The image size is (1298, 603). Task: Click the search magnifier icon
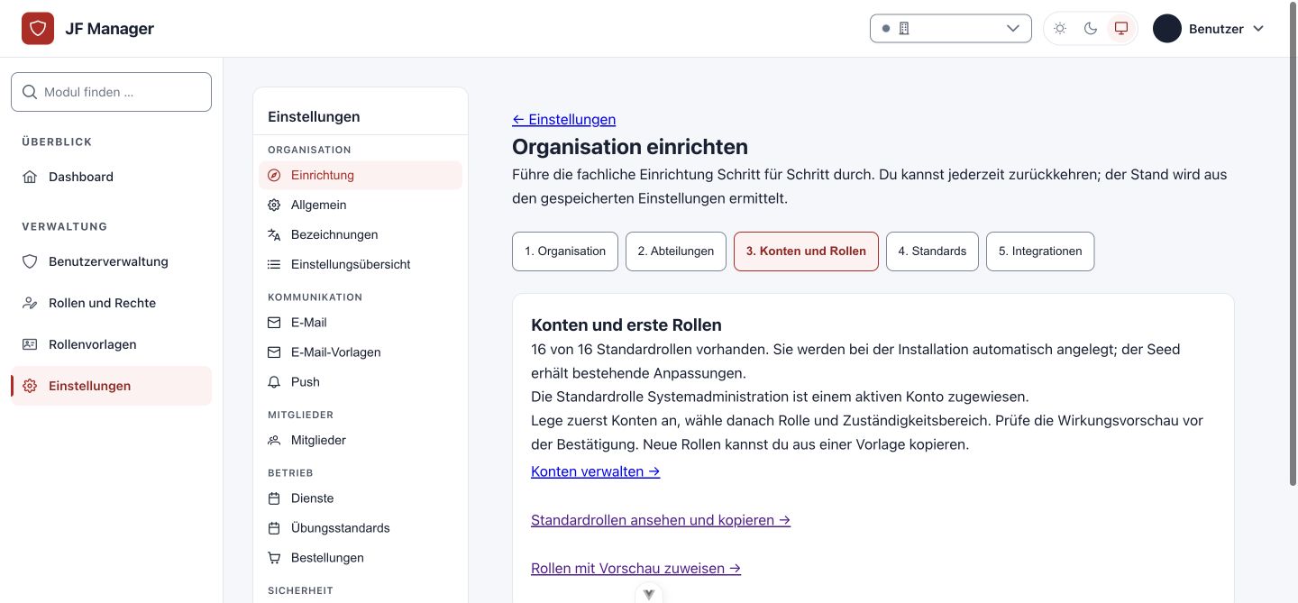[30, 92]
